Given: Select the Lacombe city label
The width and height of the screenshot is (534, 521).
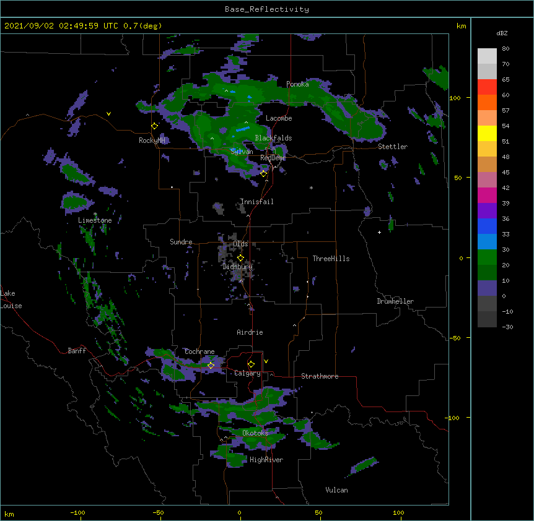Looking at the screenshot, I should [279, 118].
